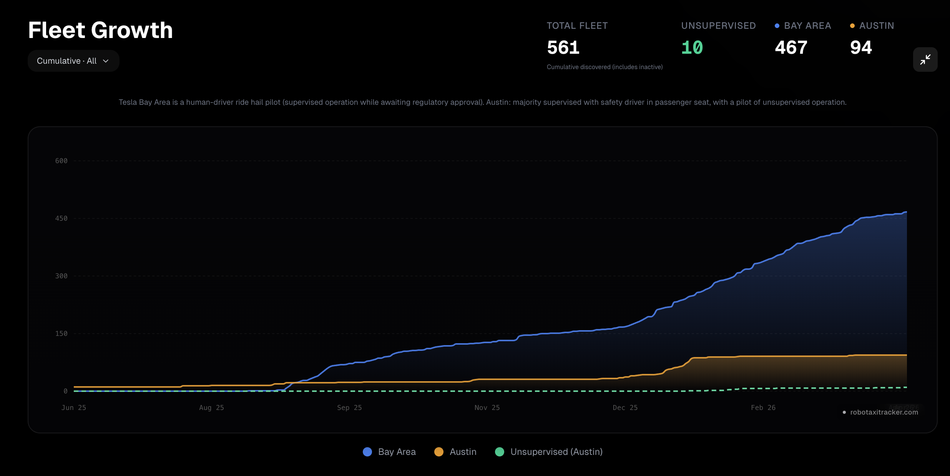950x476 pixels.
Task: Click the chevron arrow beside Cumulative · All
Action: (106, 61)
